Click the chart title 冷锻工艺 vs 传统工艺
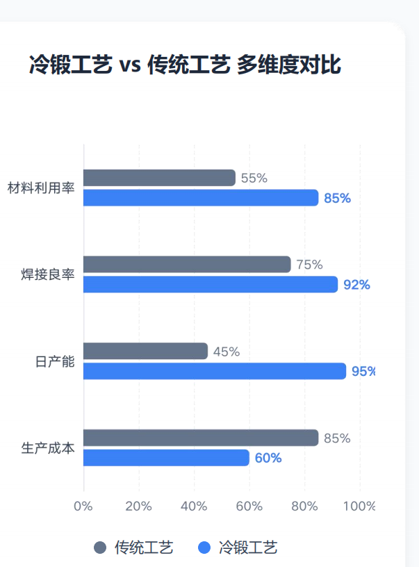This screenshot has width=419, height=567. tap(130, 65)
